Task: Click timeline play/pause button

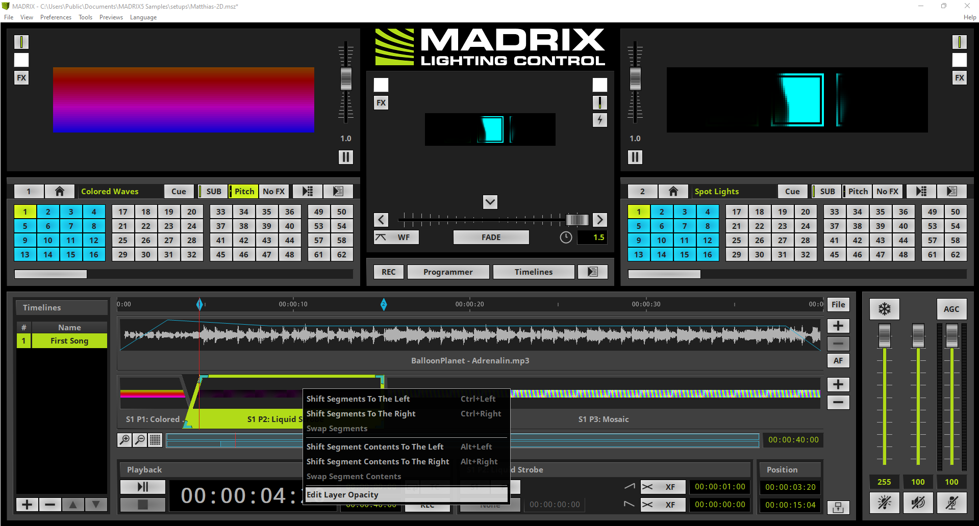Action: [x=143, y=487]
